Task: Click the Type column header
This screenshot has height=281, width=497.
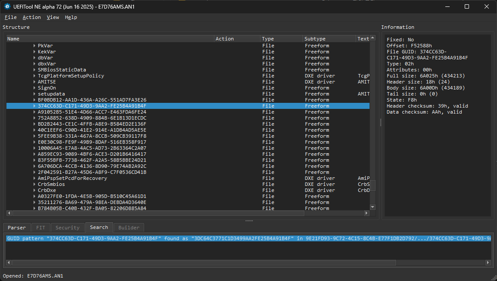Action: point(282,39)
